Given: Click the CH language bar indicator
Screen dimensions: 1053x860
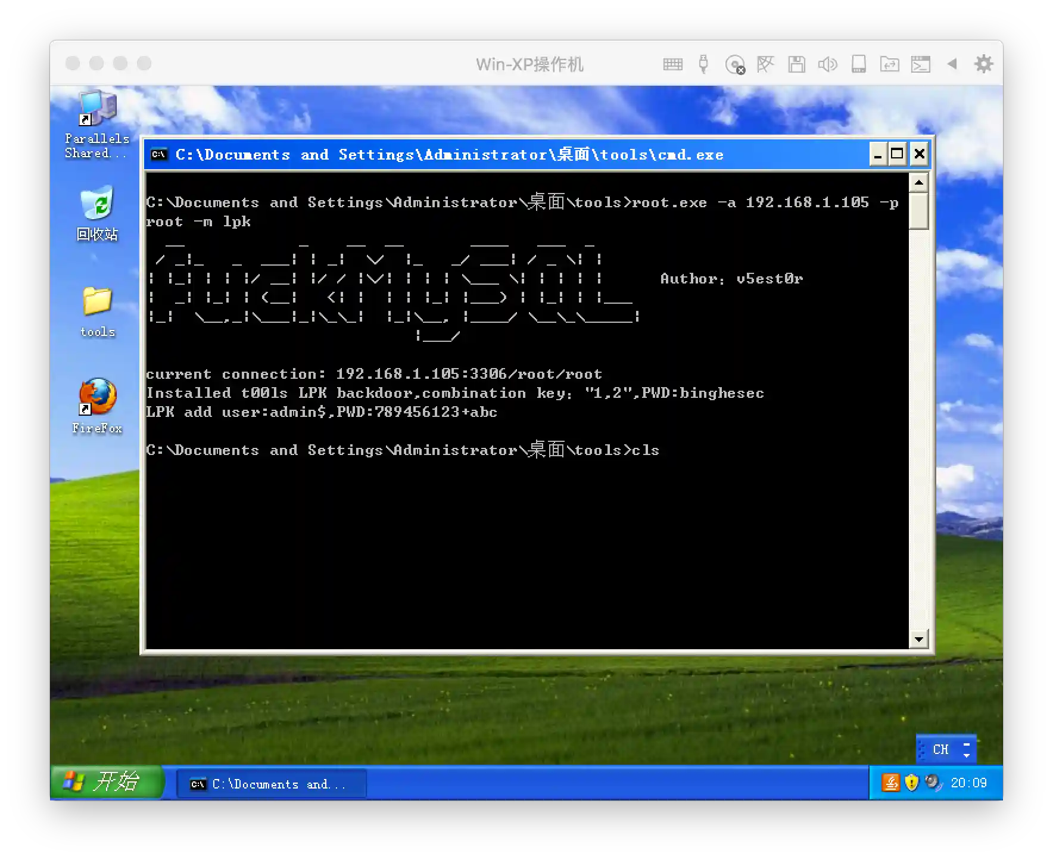Looking at the screenshot, I should (x=940, y=749).
